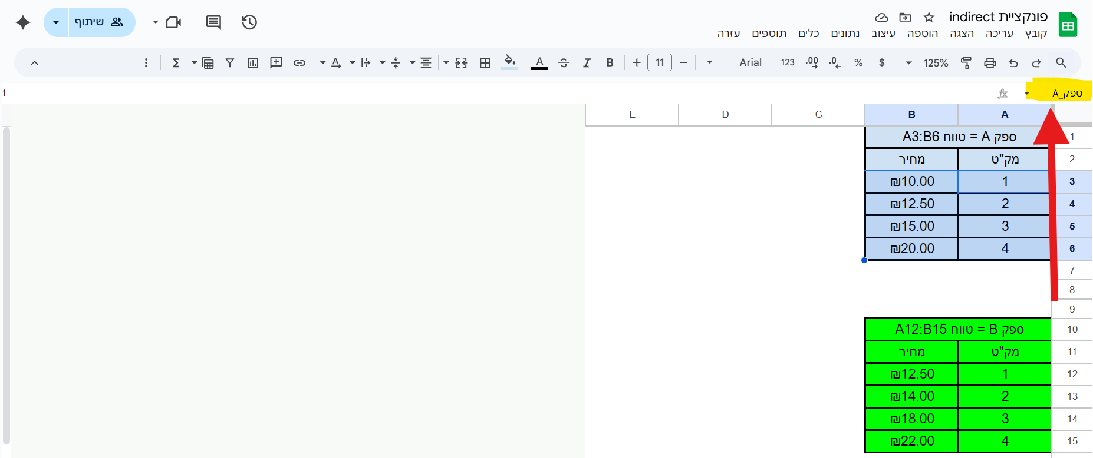Click the .0 decrease decimal places icon
Screen dimensions: 1093x458
[x=835, y=62]
